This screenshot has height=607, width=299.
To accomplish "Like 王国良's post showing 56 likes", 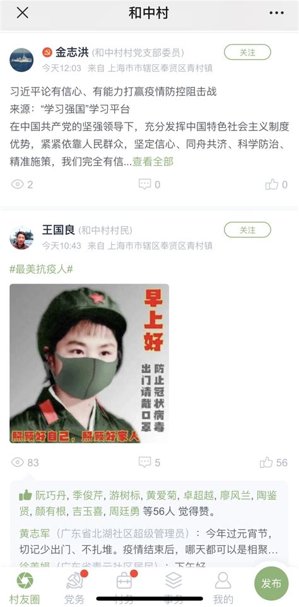I will click(266, 462).
